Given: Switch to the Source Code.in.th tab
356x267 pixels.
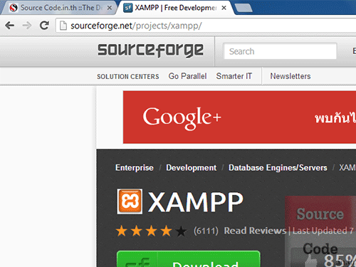Looking at the screenshot, I should click(x=58, y=8).
